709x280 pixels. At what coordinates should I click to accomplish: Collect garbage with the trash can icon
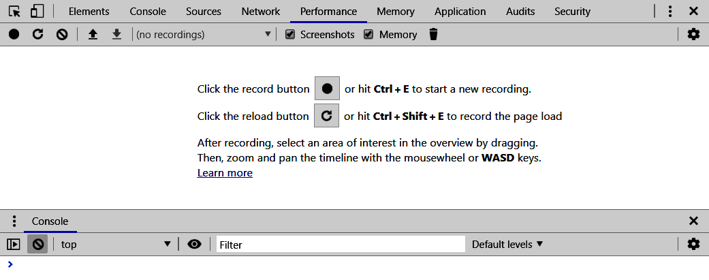[433, 34]
